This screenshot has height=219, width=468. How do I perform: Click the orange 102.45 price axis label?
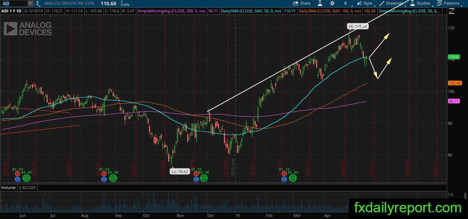coord(455,83)
